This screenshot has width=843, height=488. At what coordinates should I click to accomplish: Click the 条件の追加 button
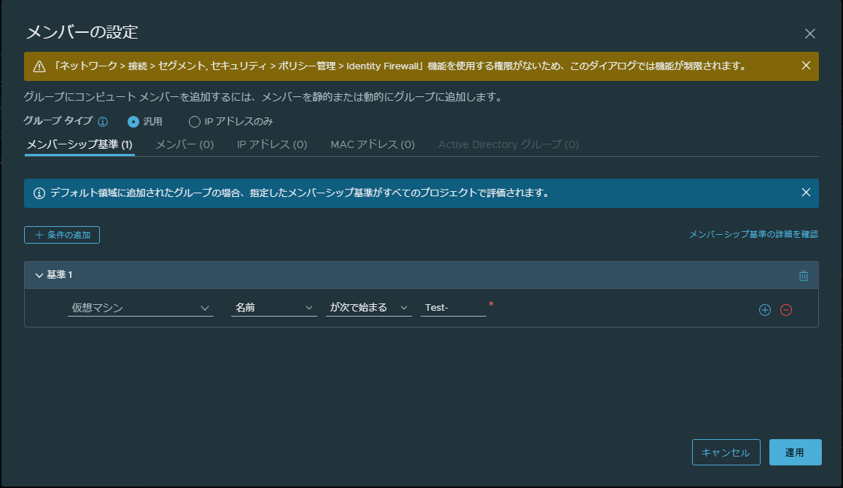[x=62, y=235]
